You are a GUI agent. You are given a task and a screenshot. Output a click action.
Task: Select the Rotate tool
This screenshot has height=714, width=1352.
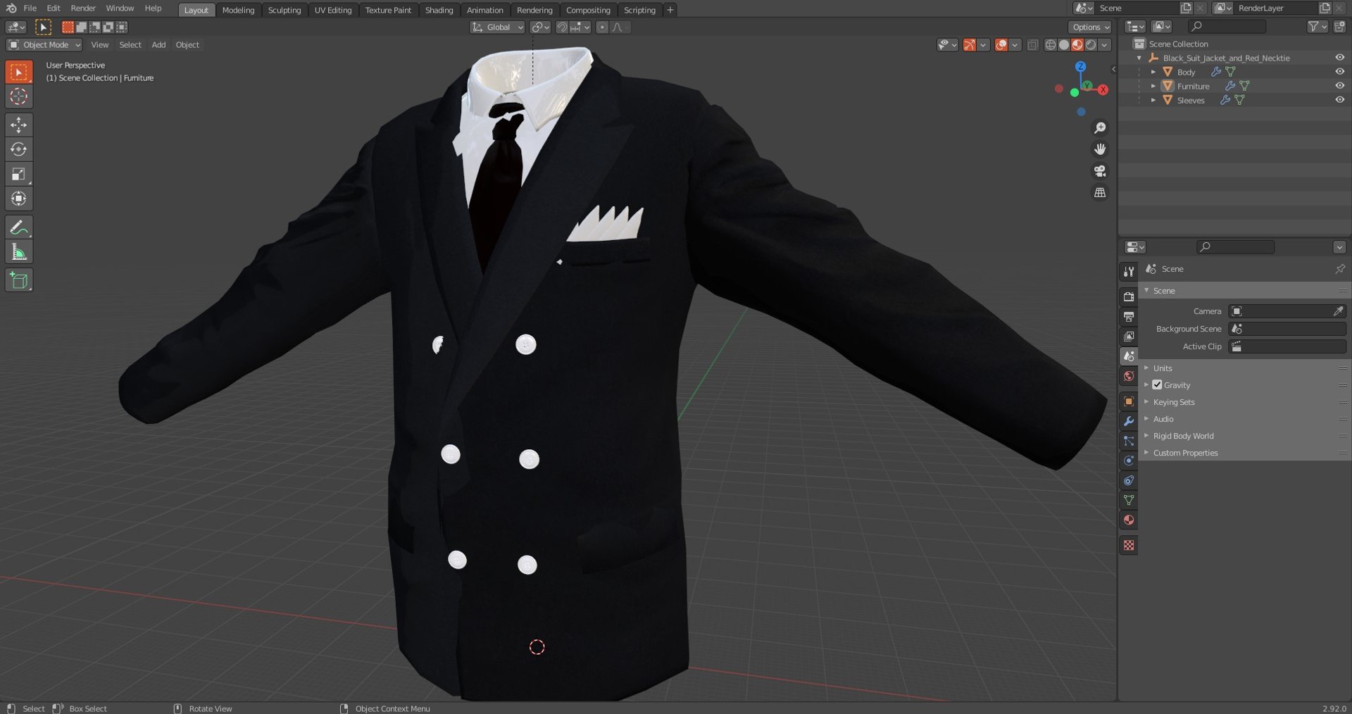pos(19,149)
